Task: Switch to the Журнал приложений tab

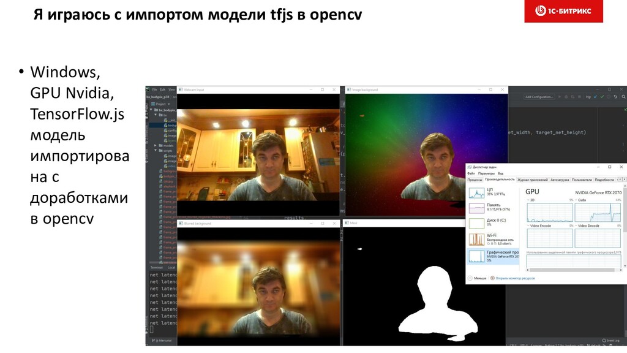Action: (x=533, y=180)
